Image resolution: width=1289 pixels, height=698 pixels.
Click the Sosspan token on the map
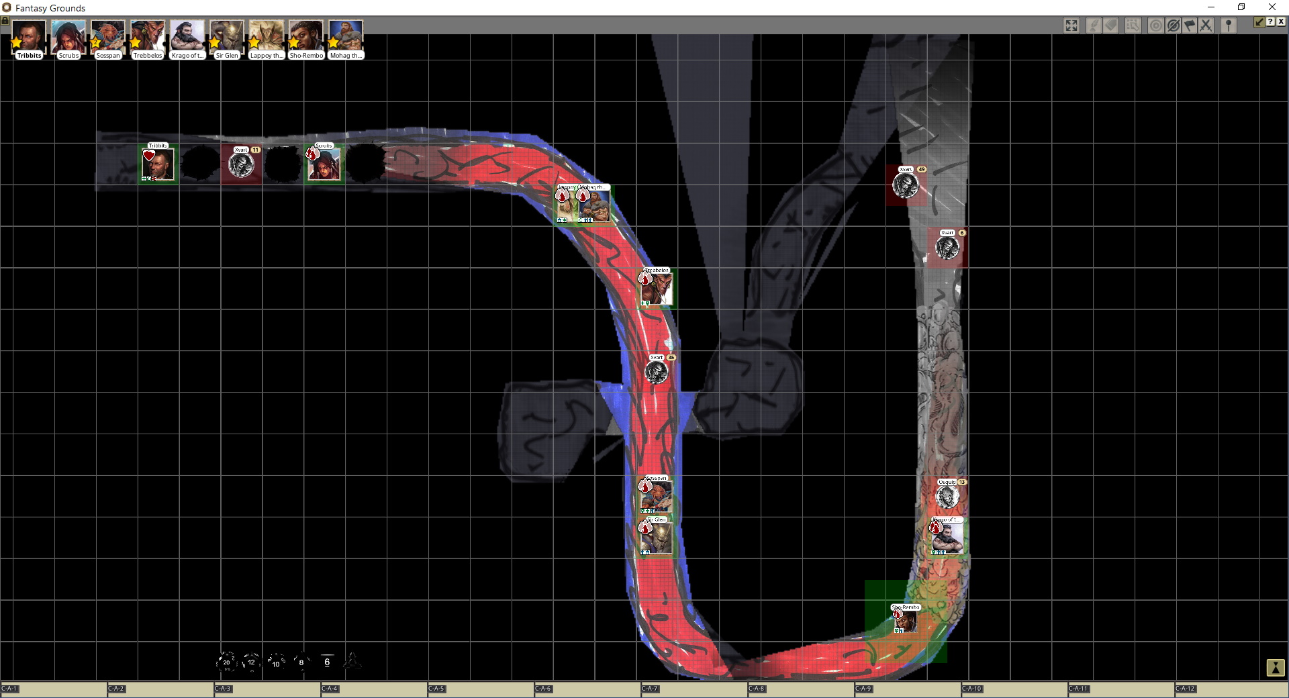tap(657, 497)
